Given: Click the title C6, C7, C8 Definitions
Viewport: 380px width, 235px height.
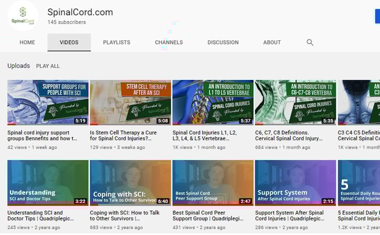Looking at the screenshot, I should click(289, 136).
